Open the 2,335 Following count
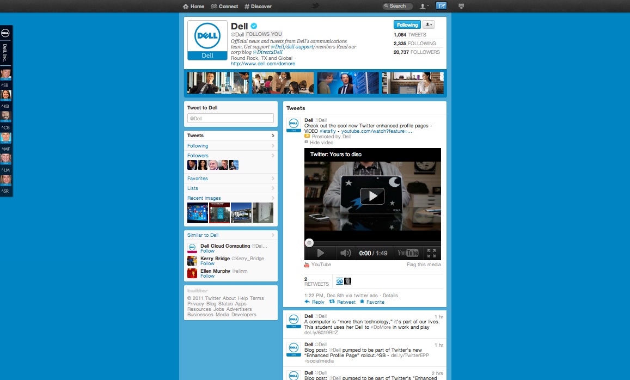The image size is (630, 380). (x=414, y=44)
